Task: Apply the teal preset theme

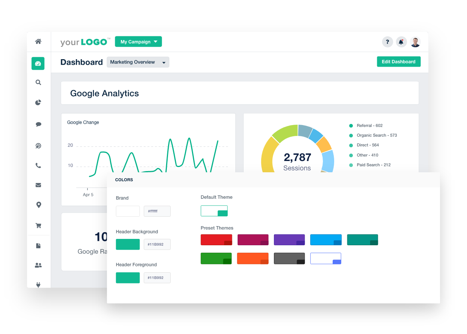Action: (x=363, y=240)
